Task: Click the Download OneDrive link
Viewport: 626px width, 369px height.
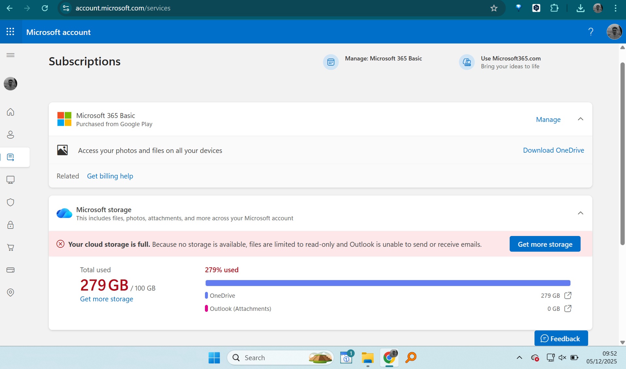Action: pyautogui.click(x=553, y=150)
